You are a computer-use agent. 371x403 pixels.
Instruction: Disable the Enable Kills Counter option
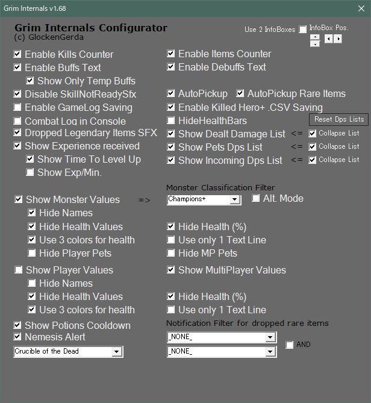point(17,54)
